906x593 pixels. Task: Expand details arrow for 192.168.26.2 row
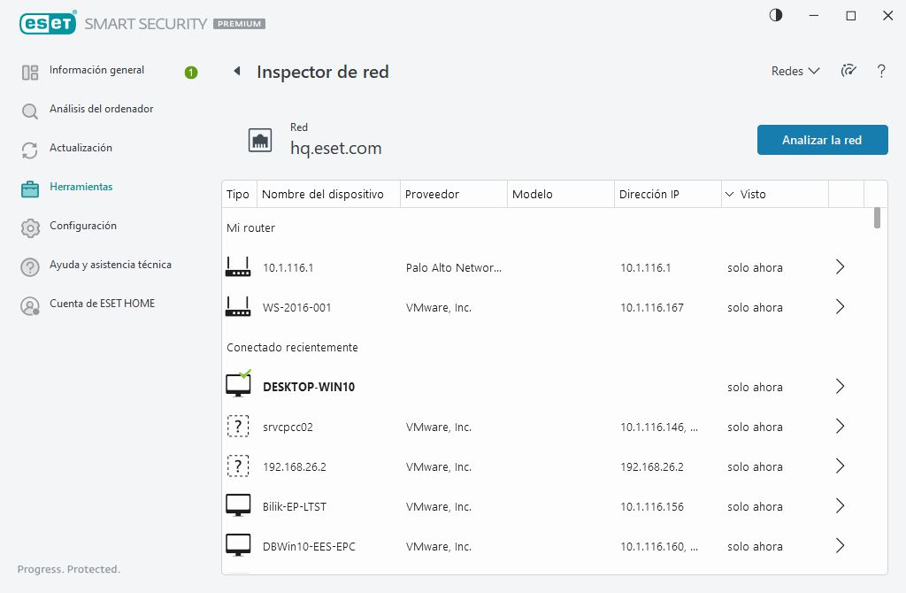click(x=841, y=466)
